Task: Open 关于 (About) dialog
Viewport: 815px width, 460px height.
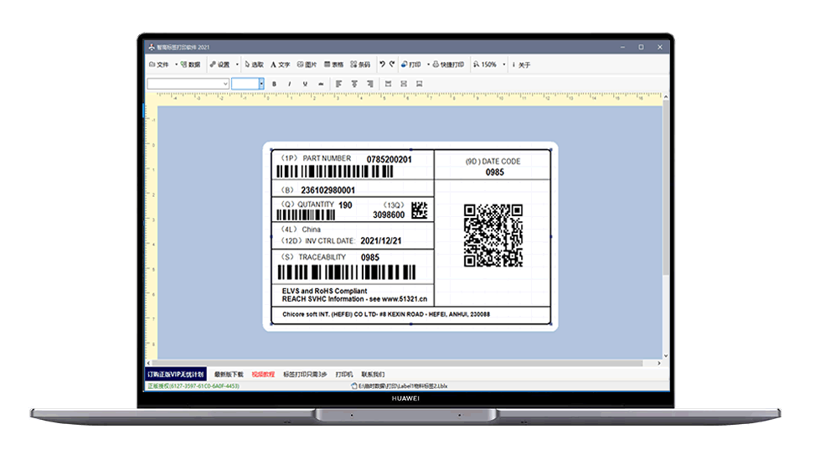Action: [521, 65]
